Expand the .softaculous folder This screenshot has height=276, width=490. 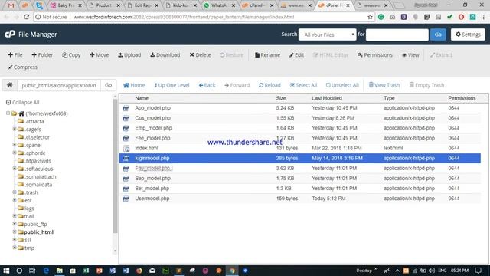15,169
